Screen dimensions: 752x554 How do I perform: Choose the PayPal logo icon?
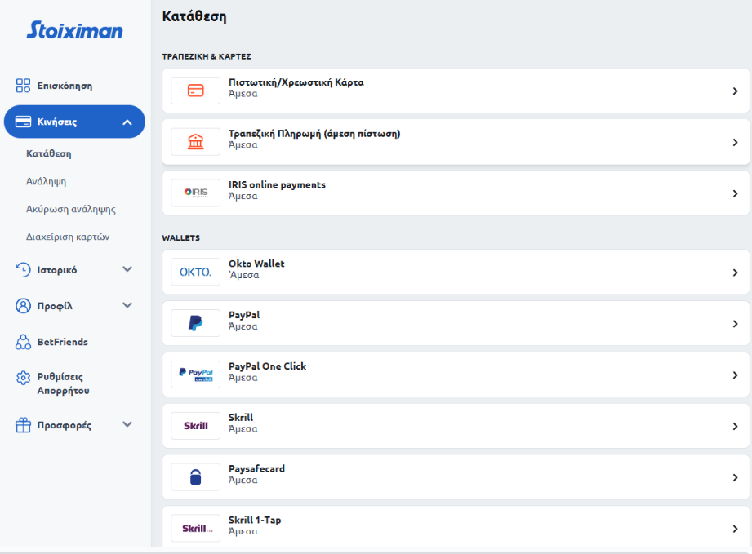coord(195,324)
